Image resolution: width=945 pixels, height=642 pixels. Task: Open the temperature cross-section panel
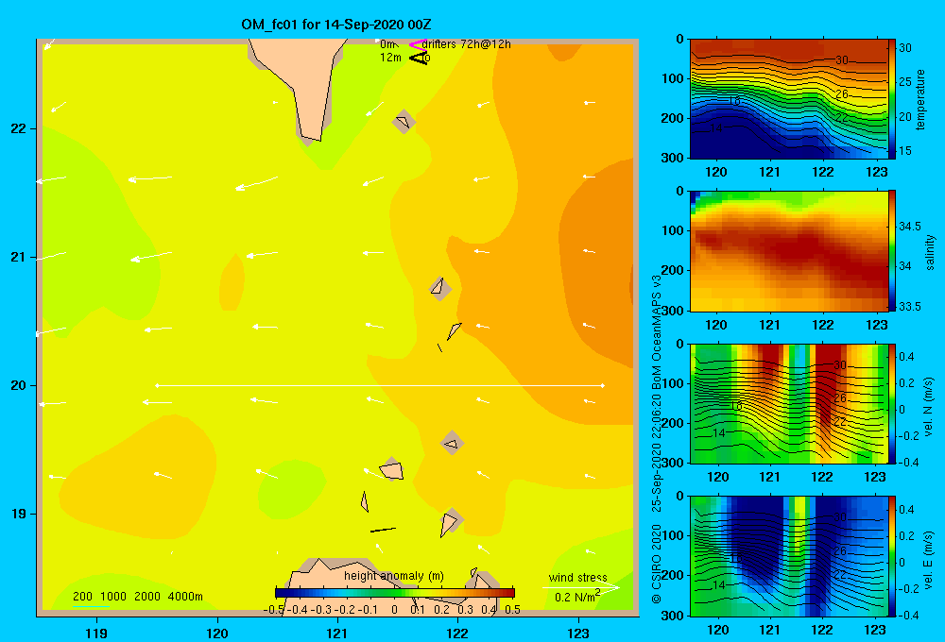point(789,99)
